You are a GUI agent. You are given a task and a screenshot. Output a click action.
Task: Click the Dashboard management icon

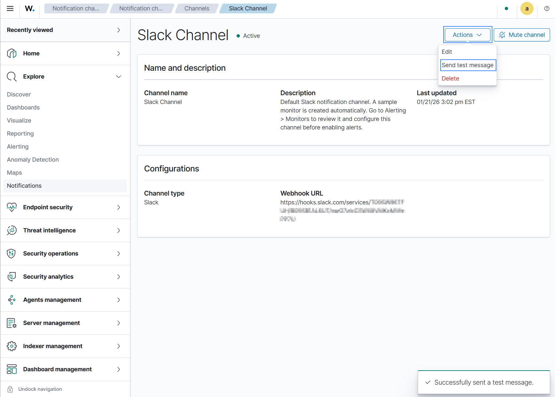(x=12, y=369)
